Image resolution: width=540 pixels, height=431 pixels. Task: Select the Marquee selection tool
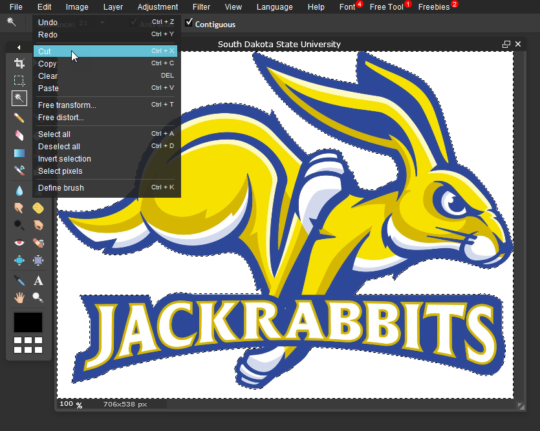click(19, 81)
